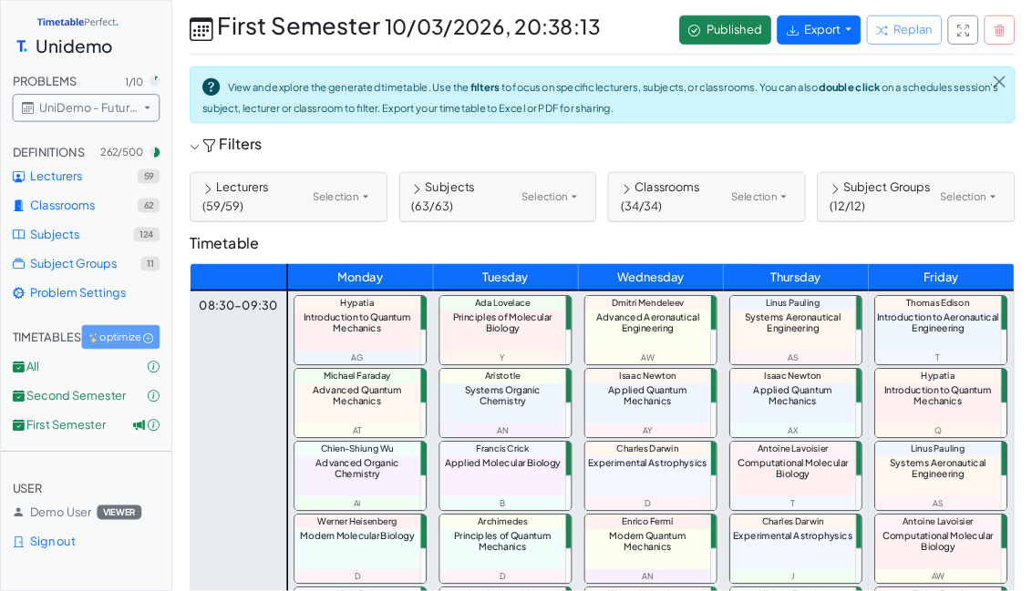Click the Tuesday column header
This screenshot has width=1032, height=591.
coord(505,278)
